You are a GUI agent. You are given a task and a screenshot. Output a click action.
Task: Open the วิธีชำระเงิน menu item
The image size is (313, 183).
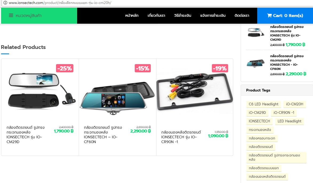pos(183,15)
